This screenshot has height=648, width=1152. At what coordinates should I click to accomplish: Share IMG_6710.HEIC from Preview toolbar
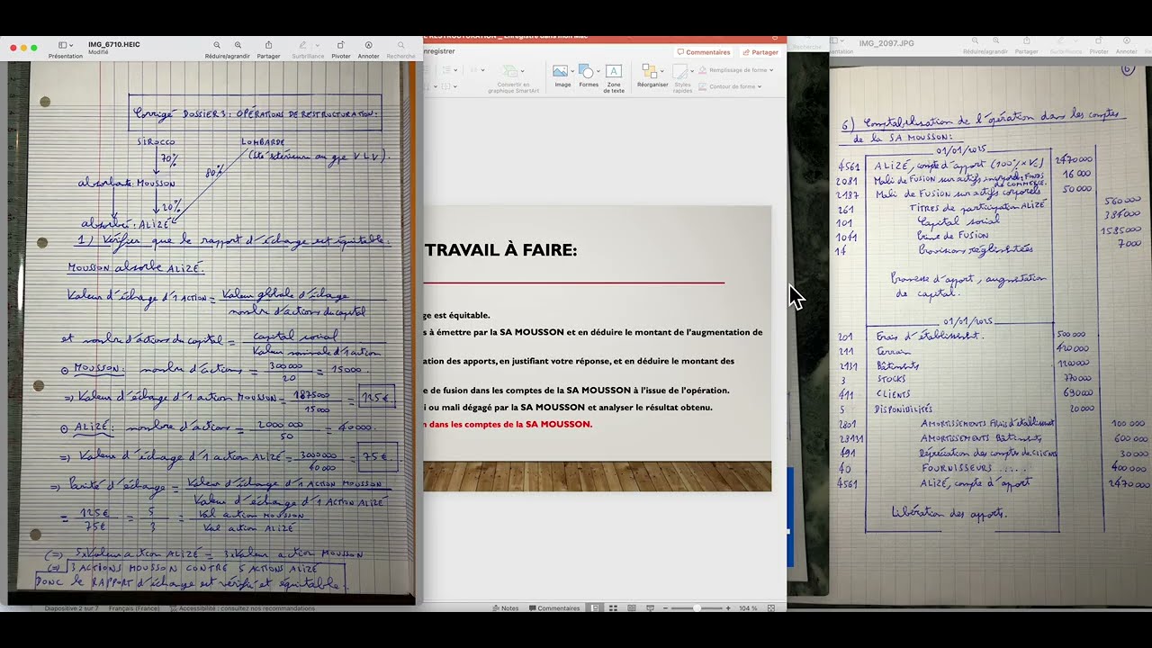pos(268,45)
